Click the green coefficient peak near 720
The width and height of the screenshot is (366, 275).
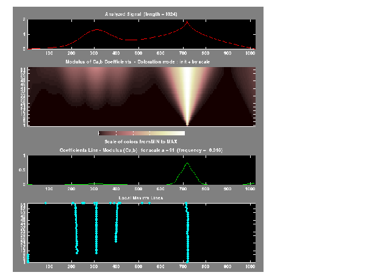pos(187,164)
